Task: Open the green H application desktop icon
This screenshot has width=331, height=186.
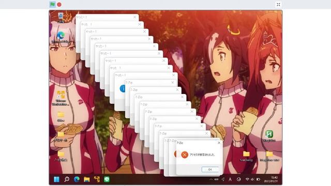Action: point(269,135)
